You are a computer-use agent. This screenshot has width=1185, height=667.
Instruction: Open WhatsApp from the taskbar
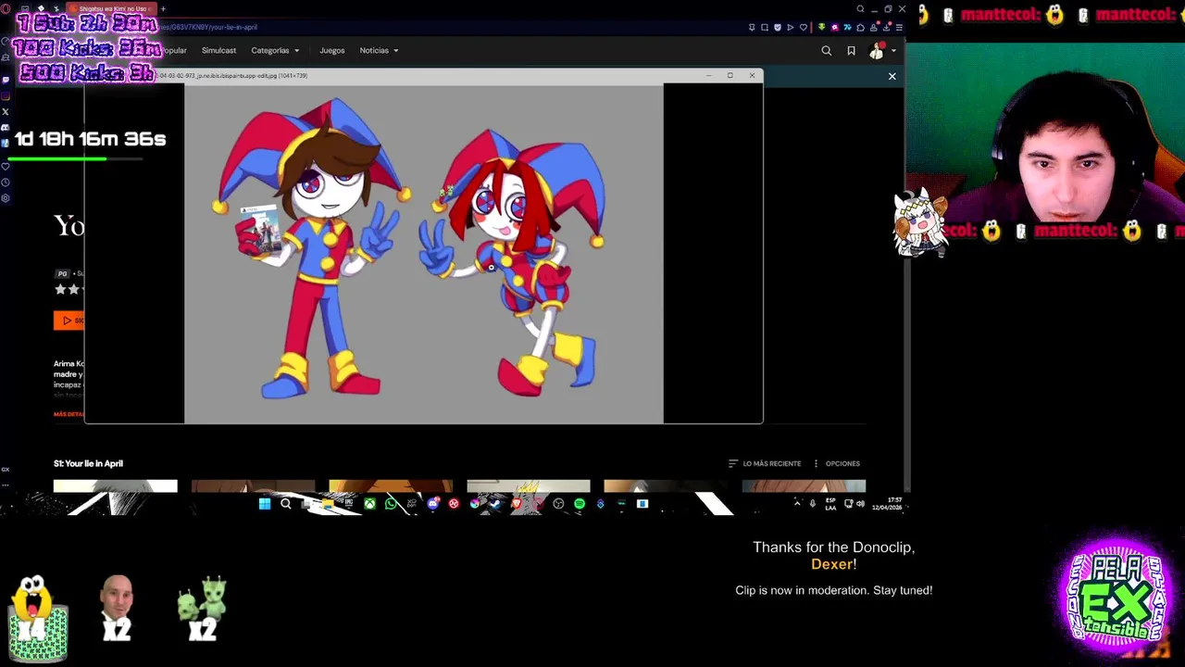tap(391, 504)
